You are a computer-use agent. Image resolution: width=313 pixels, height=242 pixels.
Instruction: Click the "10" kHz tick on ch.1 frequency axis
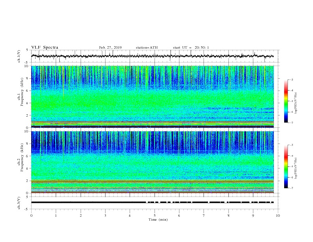[27, 66]
